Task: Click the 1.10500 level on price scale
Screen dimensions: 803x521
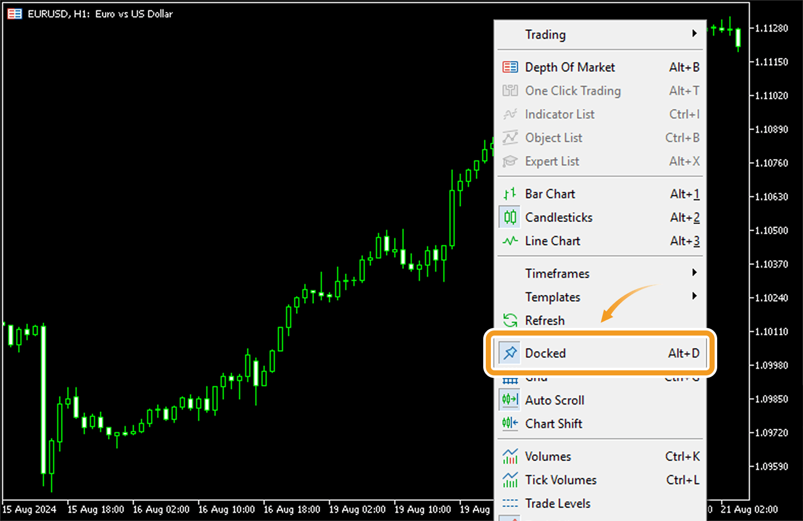Action: [x=771, y=230]
